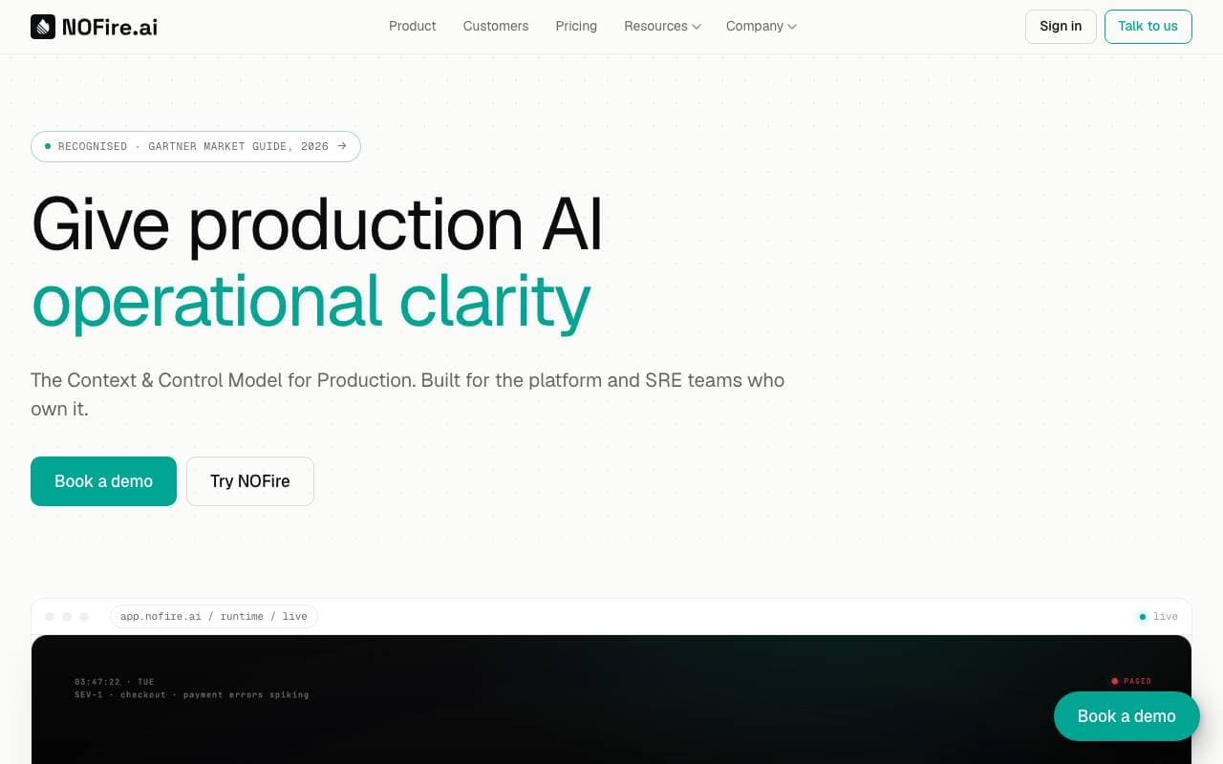
Task: Click the Try NOFire button
Action: point(250,481)
